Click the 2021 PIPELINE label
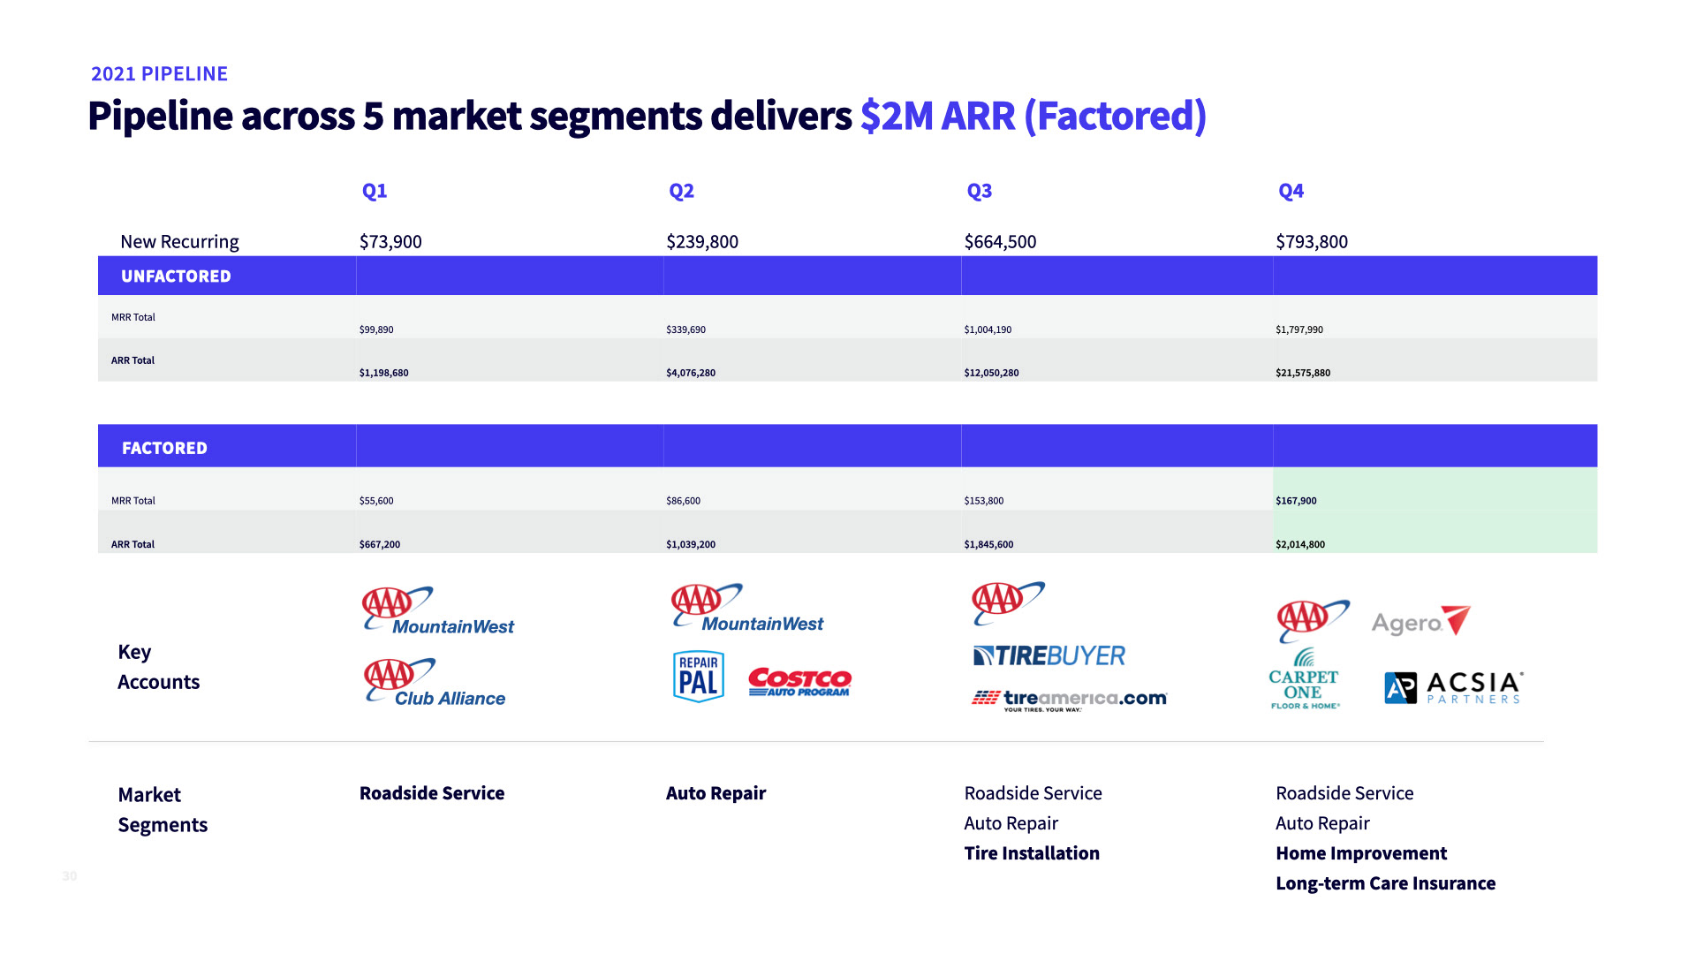The height and width of the screenshot is (954, 1696). (159, 74)
